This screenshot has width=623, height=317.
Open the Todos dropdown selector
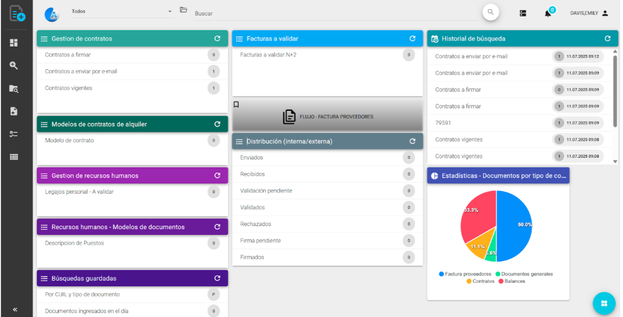click(121, 11)
